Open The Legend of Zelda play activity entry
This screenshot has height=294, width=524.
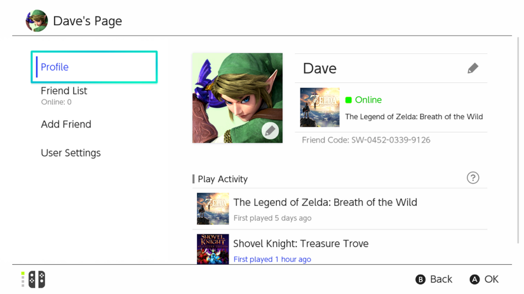[x=325, y=203]
